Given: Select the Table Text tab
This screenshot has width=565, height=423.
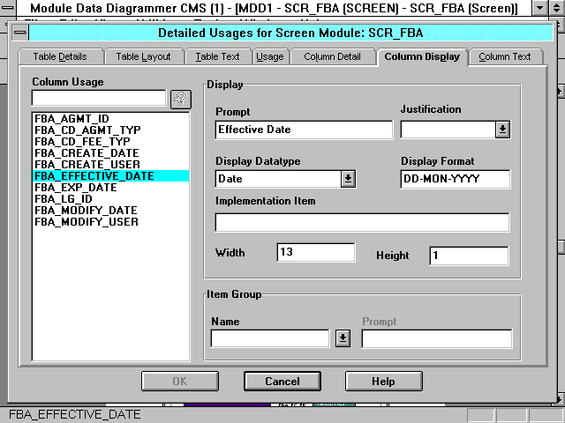Looking at the screenshot, I should click(217, 56).
